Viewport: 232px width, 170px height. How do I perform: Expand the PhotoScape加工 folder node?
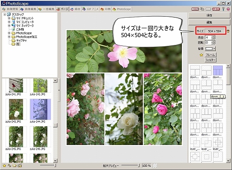pos(9,37)
